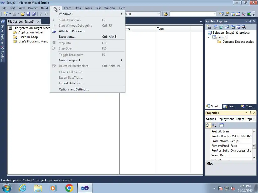The height and width of the screenshot is (193, 258).
Task: Switch to the Class View bottom tab
Action: coord(247,106)
